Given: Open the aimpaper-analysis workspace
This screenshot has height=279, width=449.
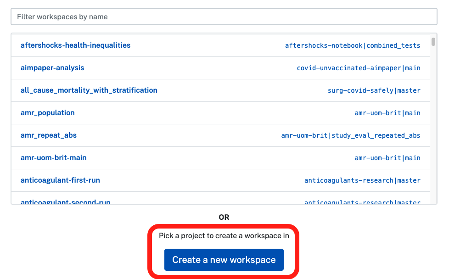Looking at the screenshot, I should click(52, 68).
